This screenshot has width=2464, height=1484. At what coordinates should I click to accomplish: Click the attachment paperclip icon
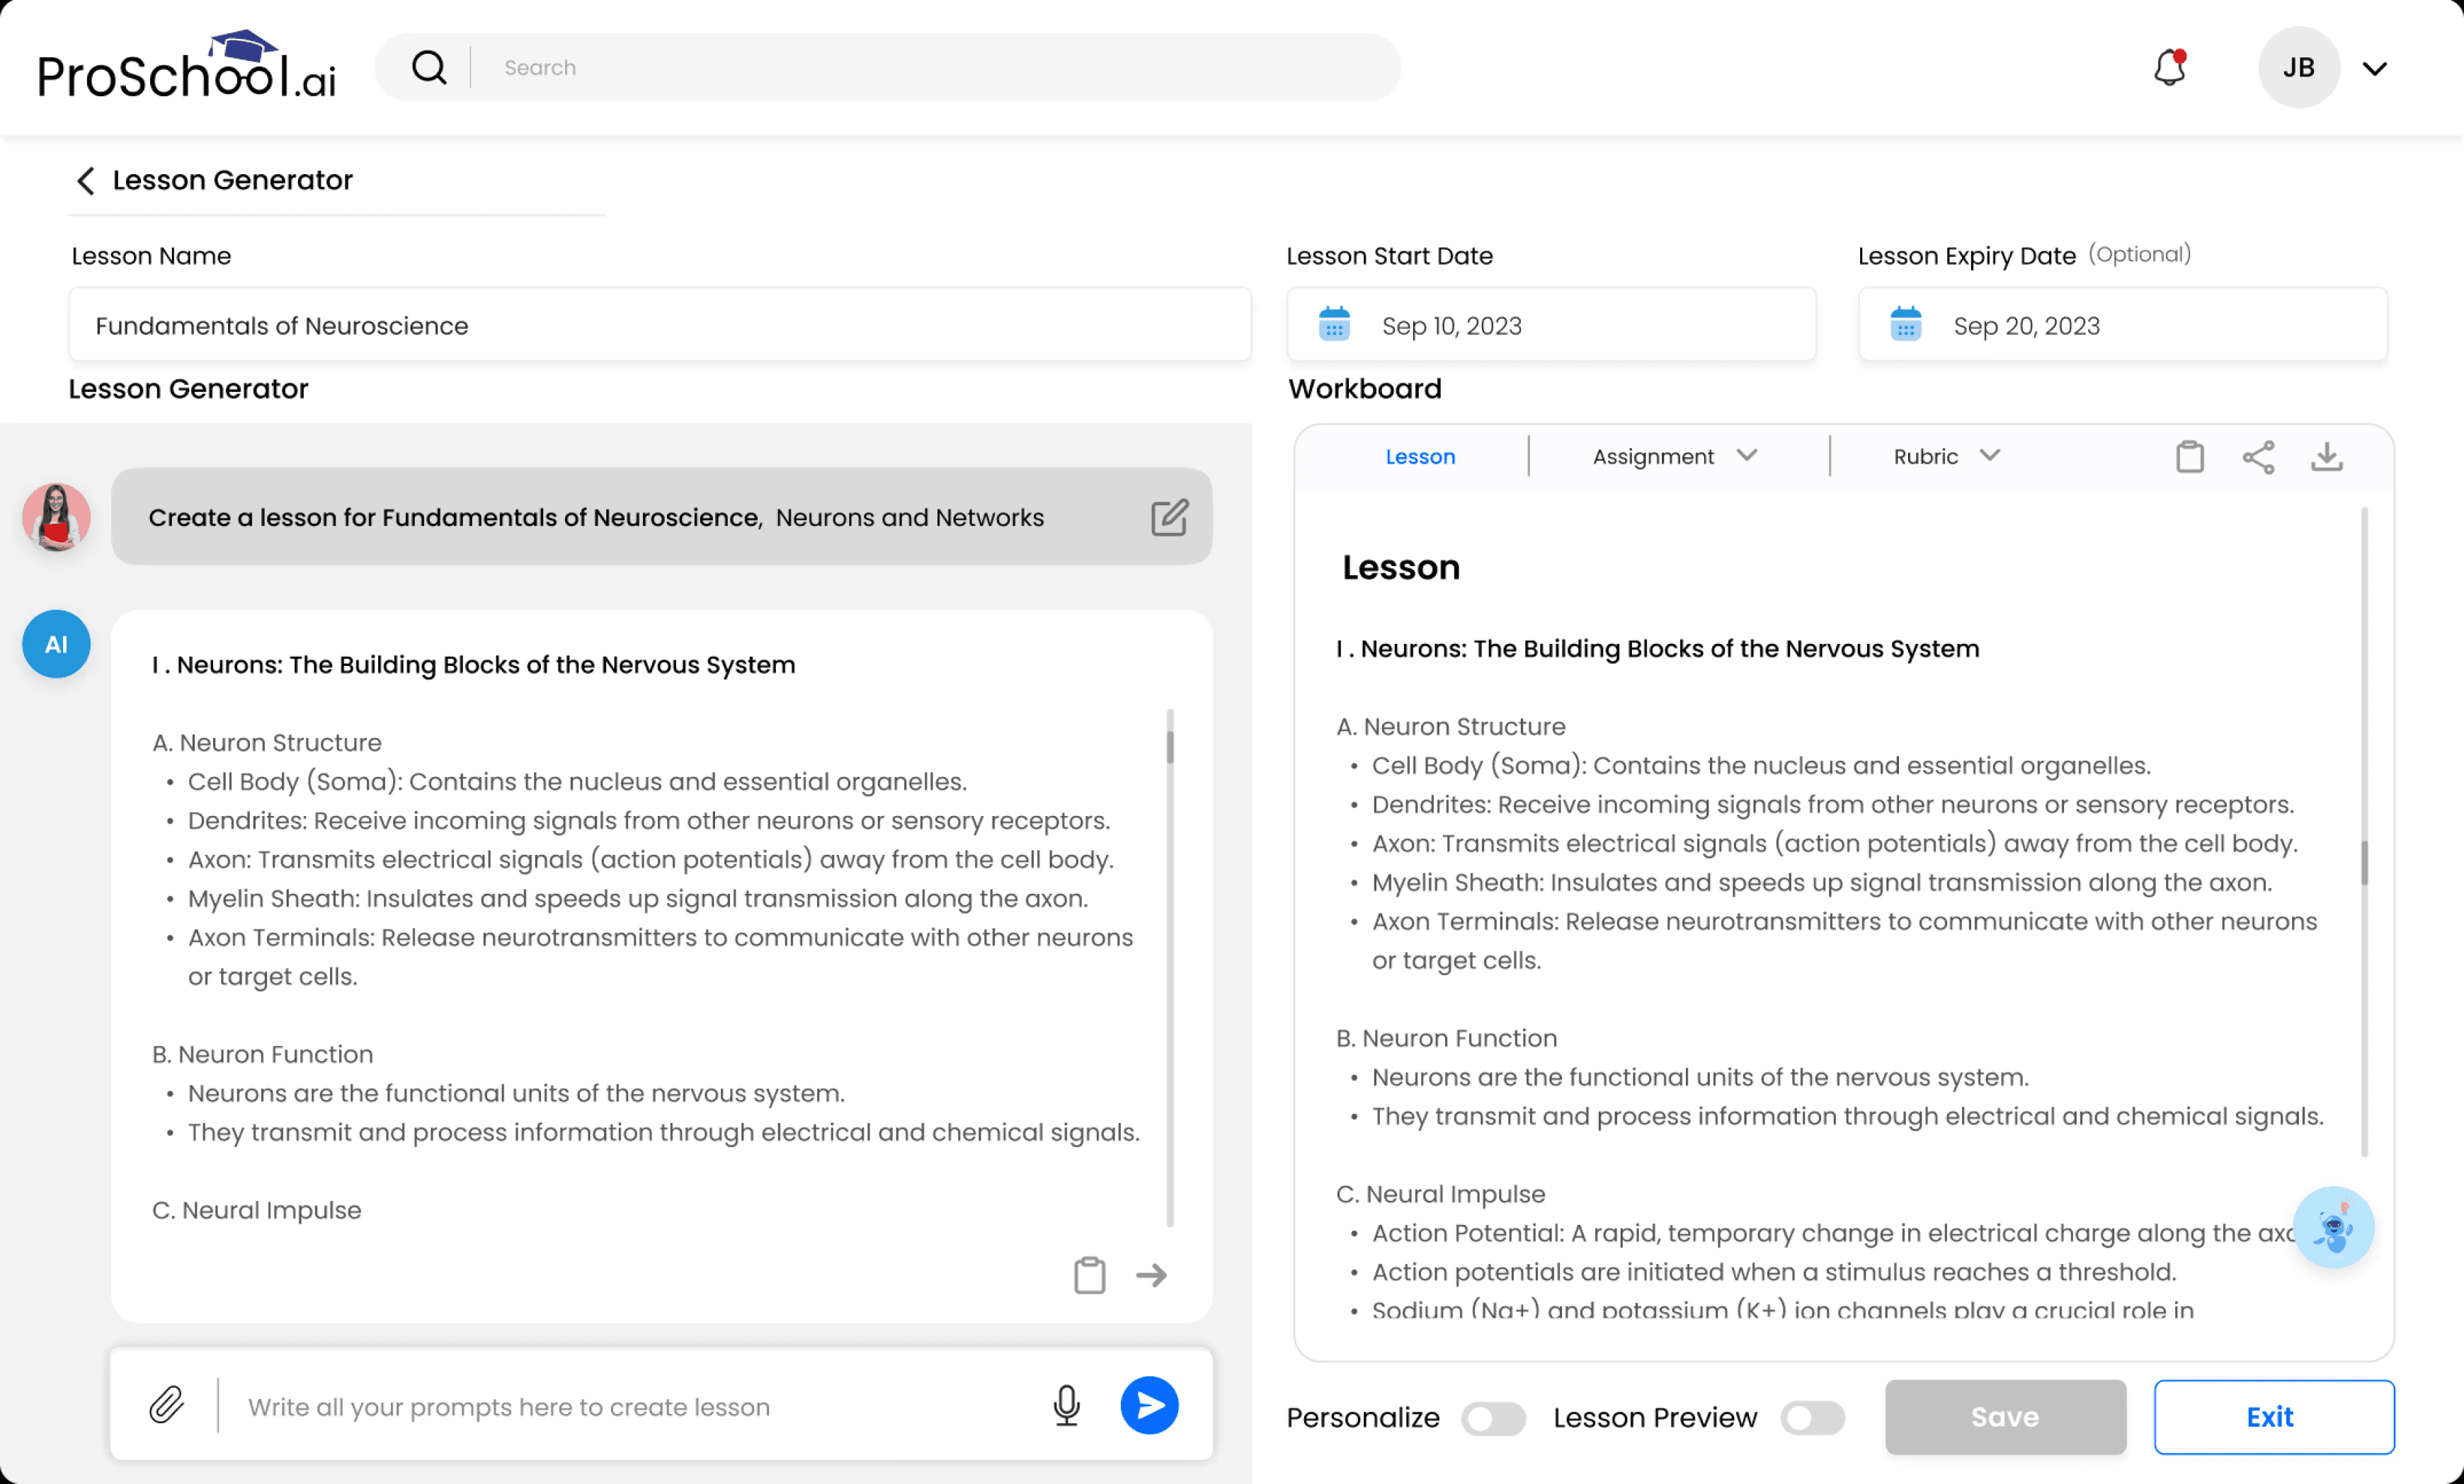pos(167,1404)
